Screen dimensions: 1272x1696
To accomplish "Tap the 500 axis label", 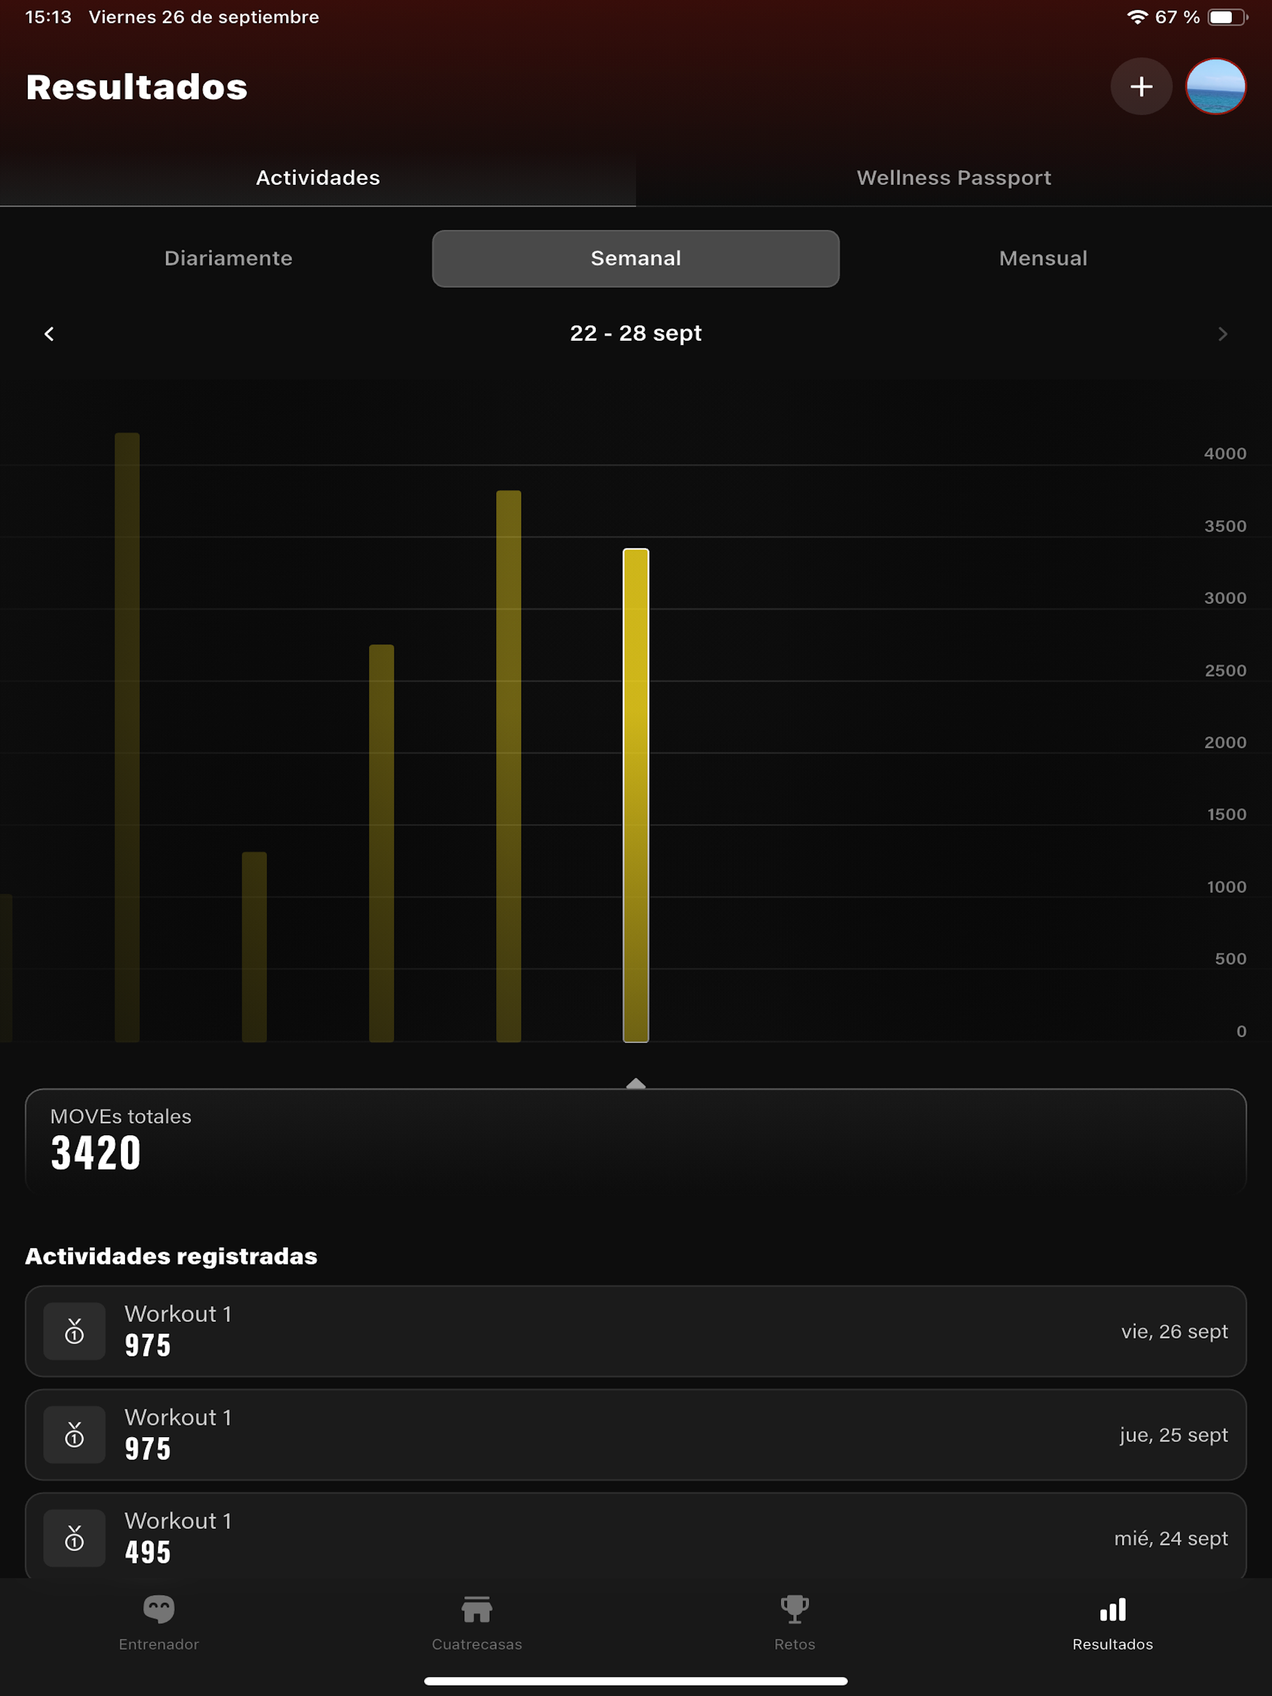I will click(1230, 958).
